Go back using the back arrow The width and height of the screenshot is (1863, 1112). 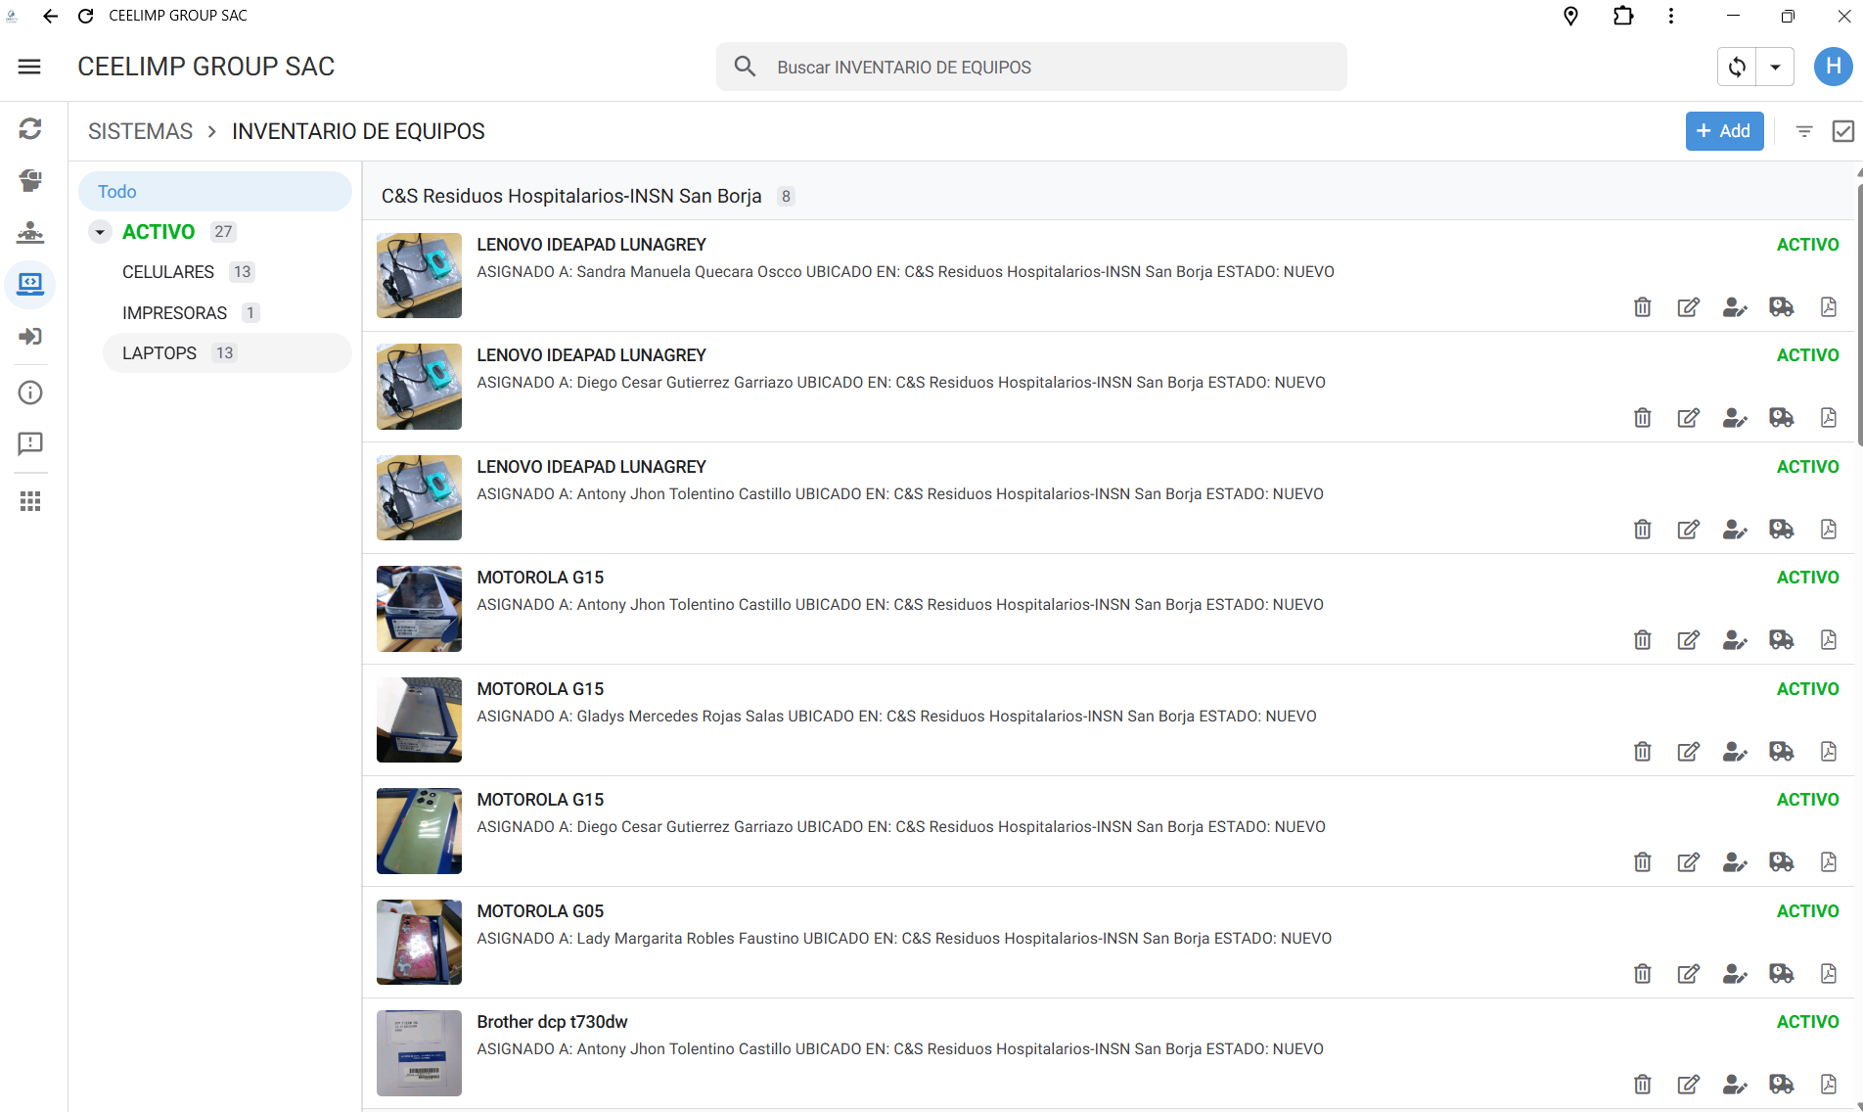[50, 16]
